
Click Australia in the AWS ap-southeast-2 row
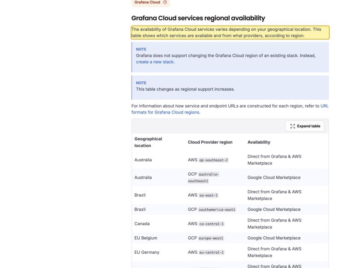tap(143, 160)
